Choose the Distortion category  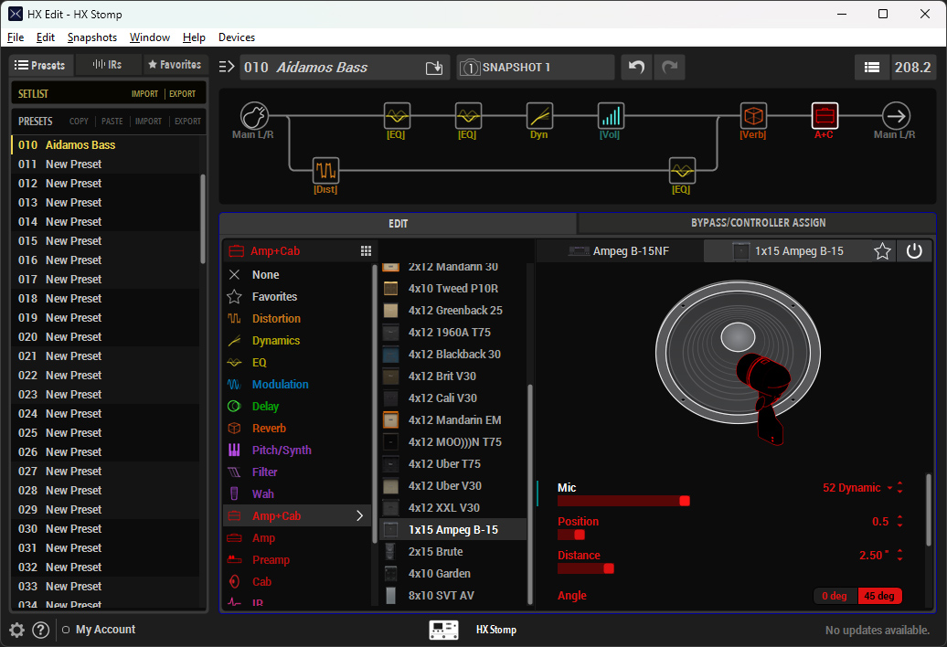[x=276, y=319]
